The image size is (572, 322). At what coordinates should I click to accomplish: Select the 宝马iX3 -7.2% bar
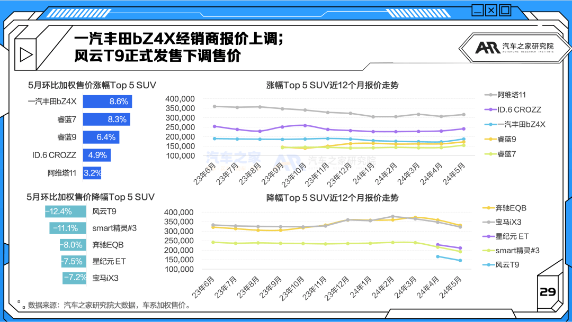[x=75, y=278]
